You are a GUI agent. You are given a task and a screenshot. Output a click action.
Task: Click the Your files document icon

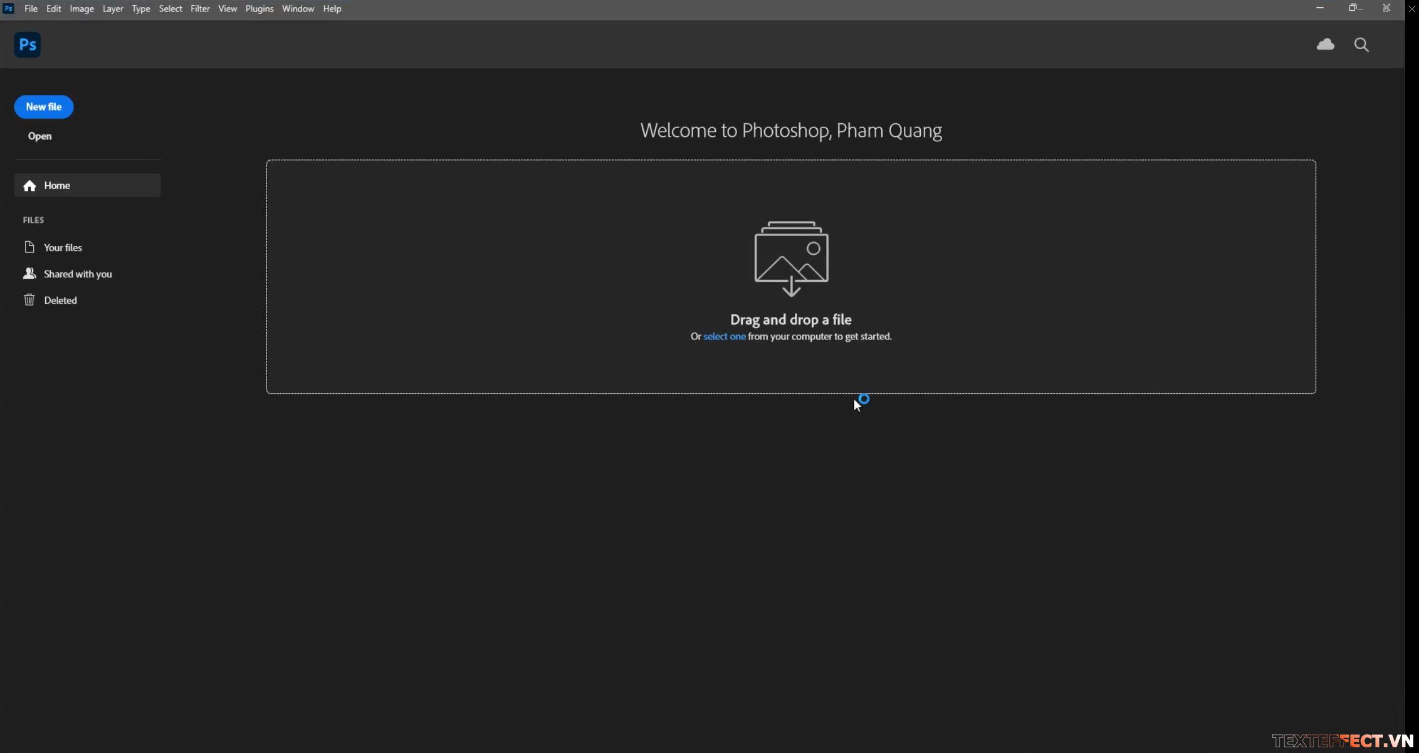(x=29, y=247)
